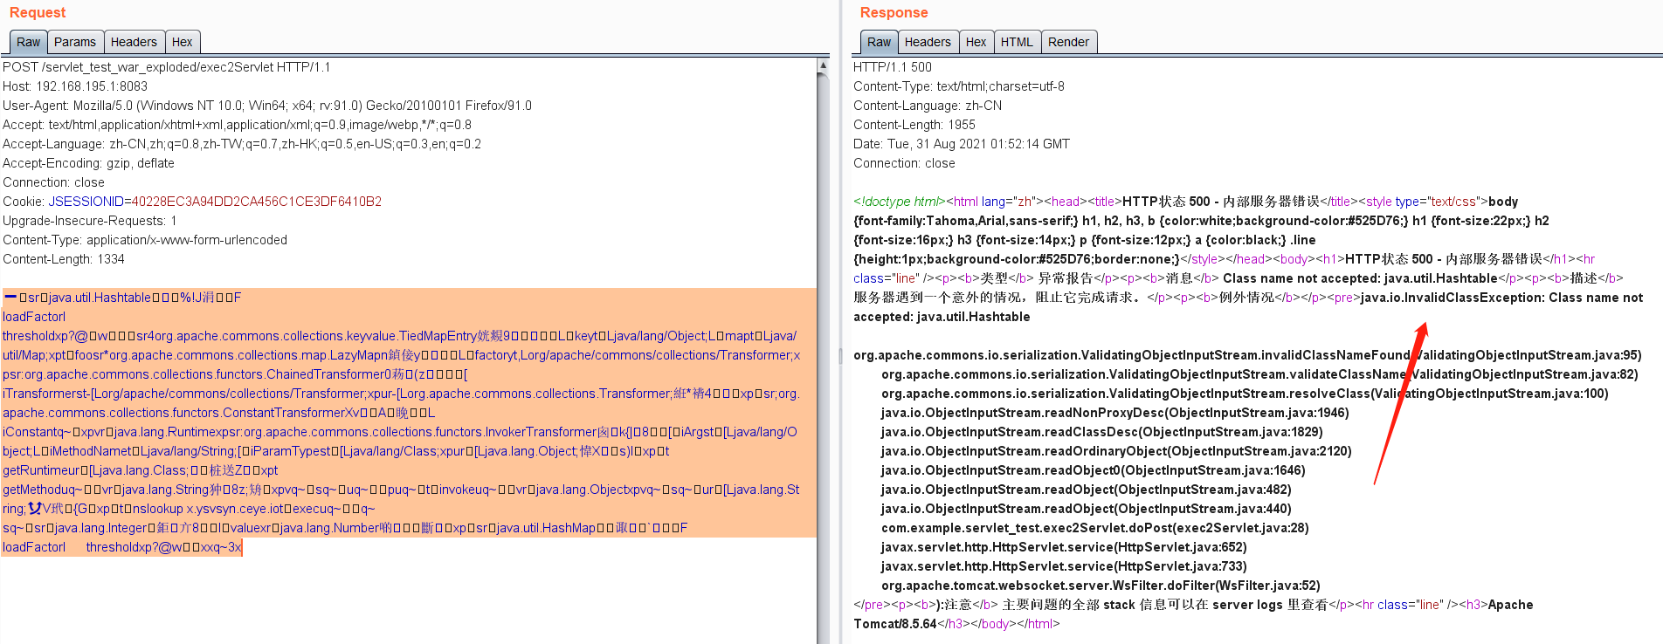Click the readNonProxyDesc stack trace line

1114,413
